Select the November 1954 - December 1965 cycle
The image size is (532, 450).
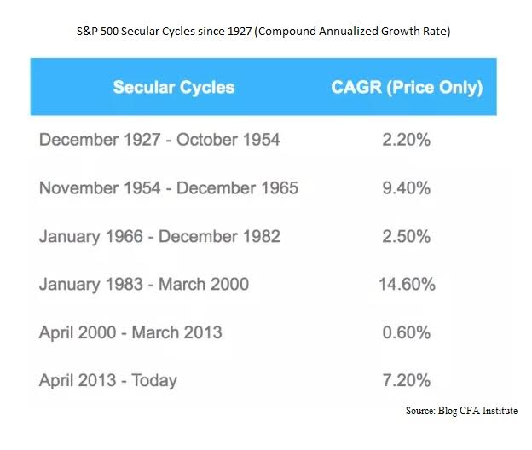[x=169, y=187]
